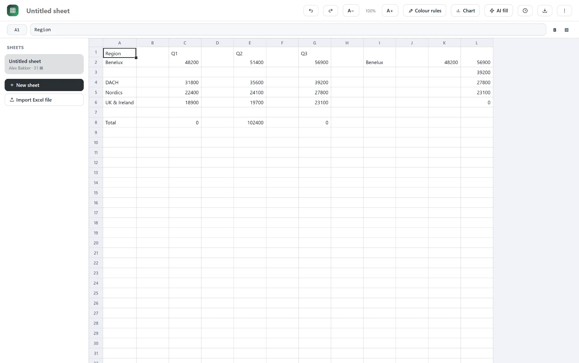Viewport: 579px width, 363px height.
Task: Launch AI fill
Action: point(499,11)
